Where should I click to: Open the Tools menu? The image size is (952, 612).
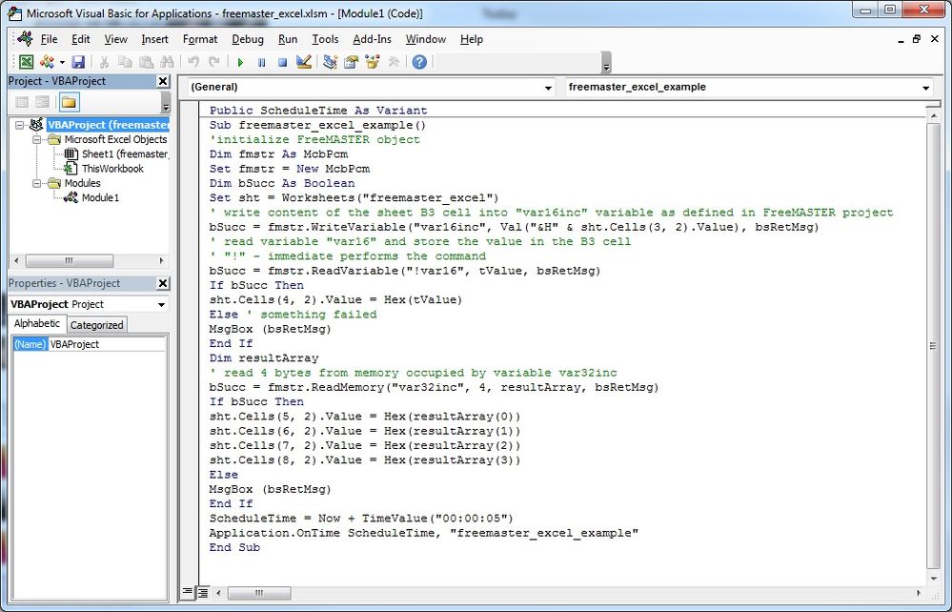(325, 39)
